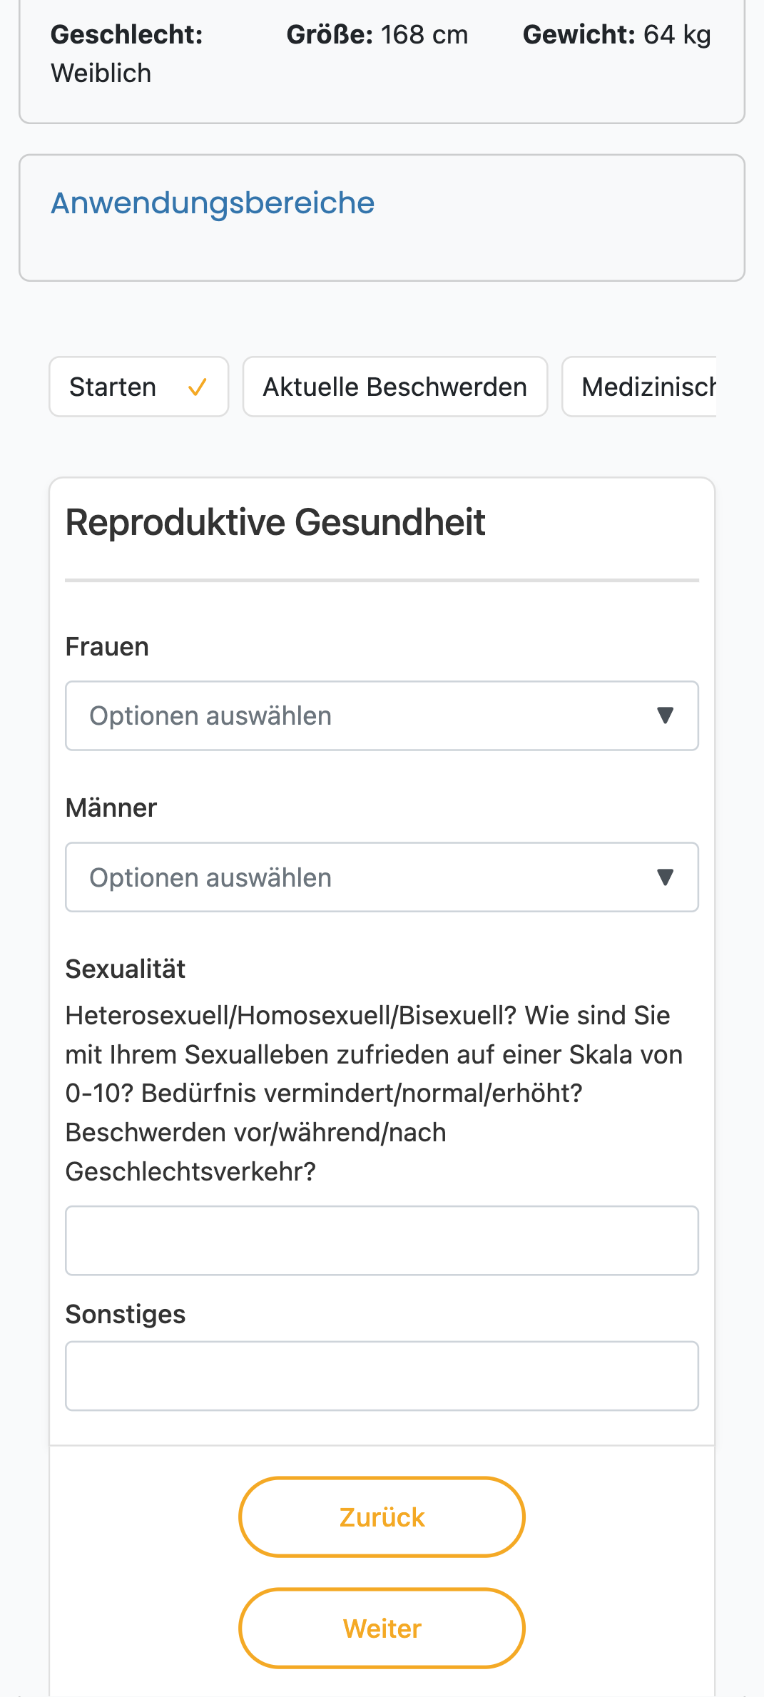Screen dimensions: 764x1697
Task: Focus the Sexualität text input field
Action: pyautogui.click(x=382, y=1240)
